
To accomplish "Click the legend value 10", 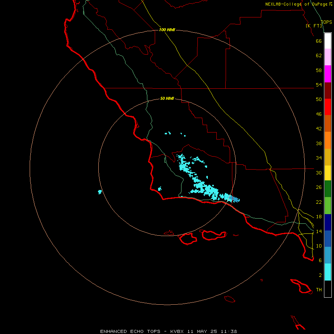I will click(319, 246).
